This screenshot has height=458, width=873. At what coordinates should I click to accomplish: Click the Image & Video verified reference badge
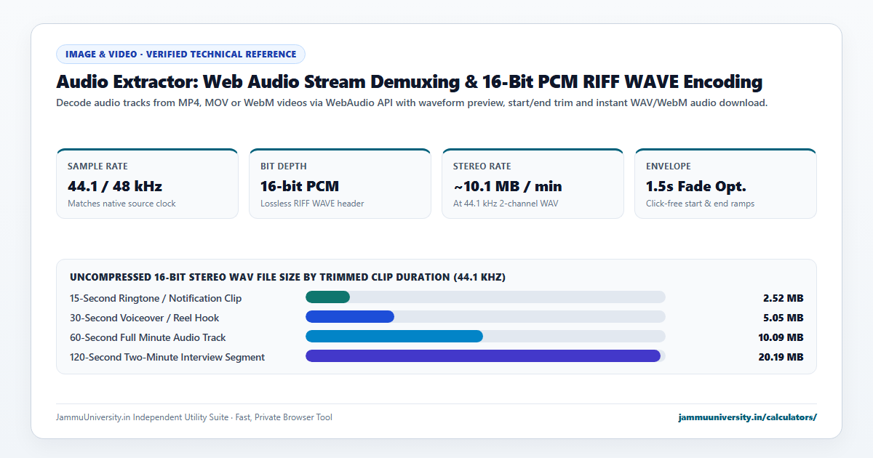click(x=180, y=54)
